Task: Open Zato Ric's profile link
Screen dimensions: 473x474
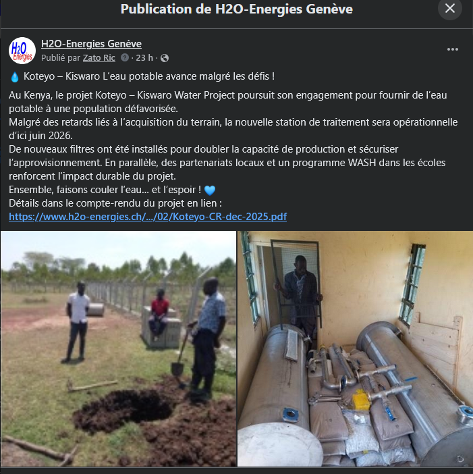Action: [99, 58]
